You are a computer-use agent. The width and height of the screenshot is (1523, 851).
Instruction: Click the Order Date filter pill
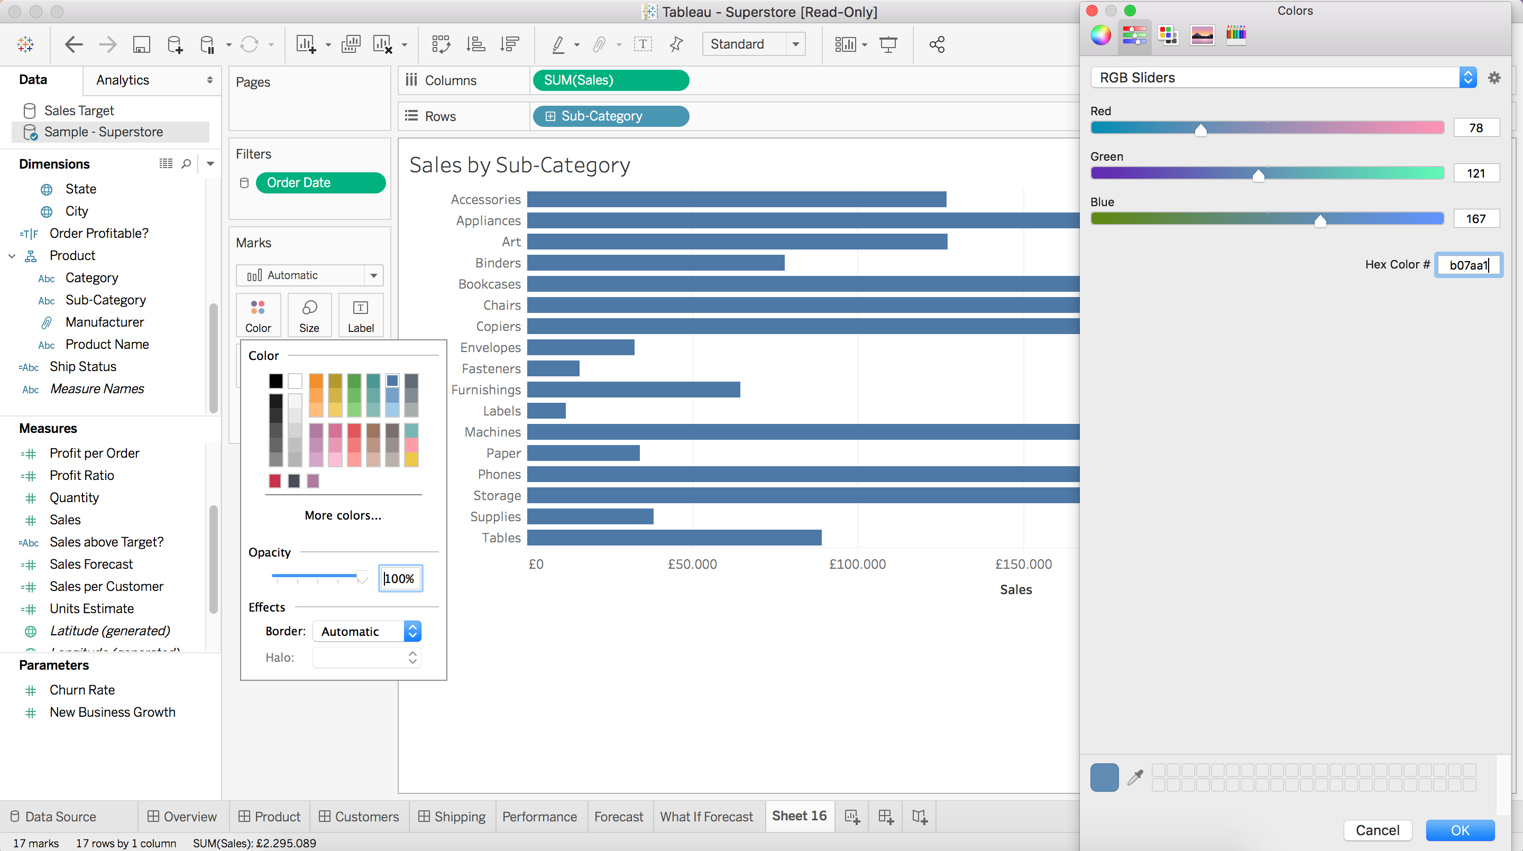320,182
